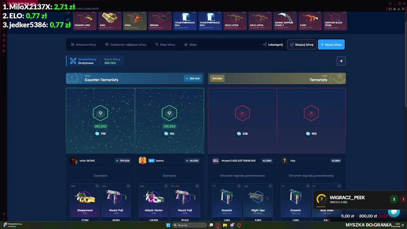Open the X-Ray recent drop card

pyautogui.click(x=310, y=21)
